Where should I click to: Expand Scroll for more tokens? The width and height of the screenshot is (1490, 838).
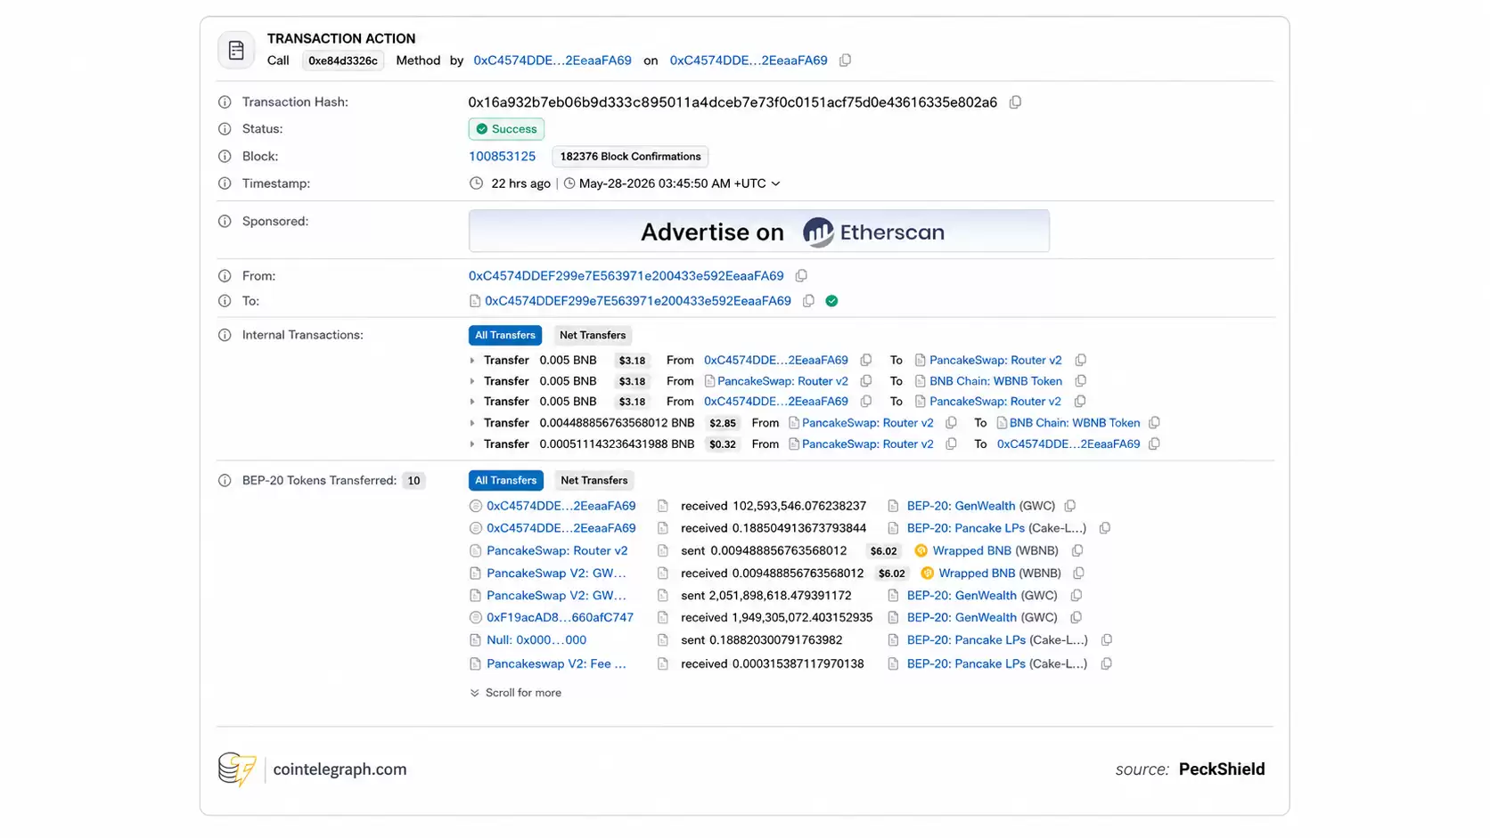pos(515,693)
